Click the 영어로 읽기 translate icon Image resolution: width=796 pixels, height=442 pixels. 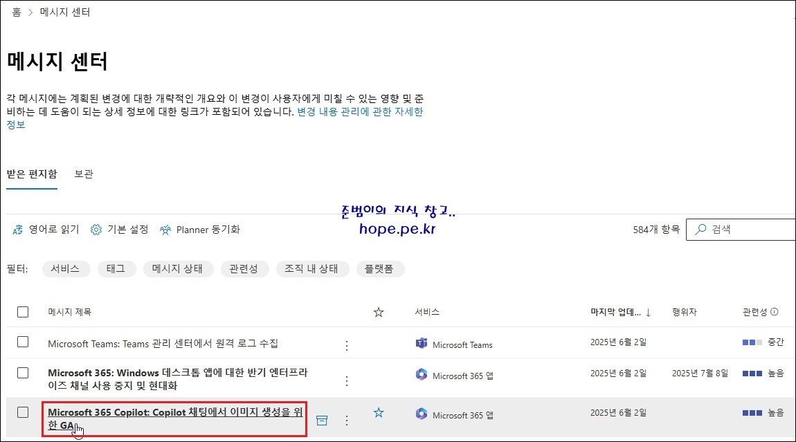(18, 230)
